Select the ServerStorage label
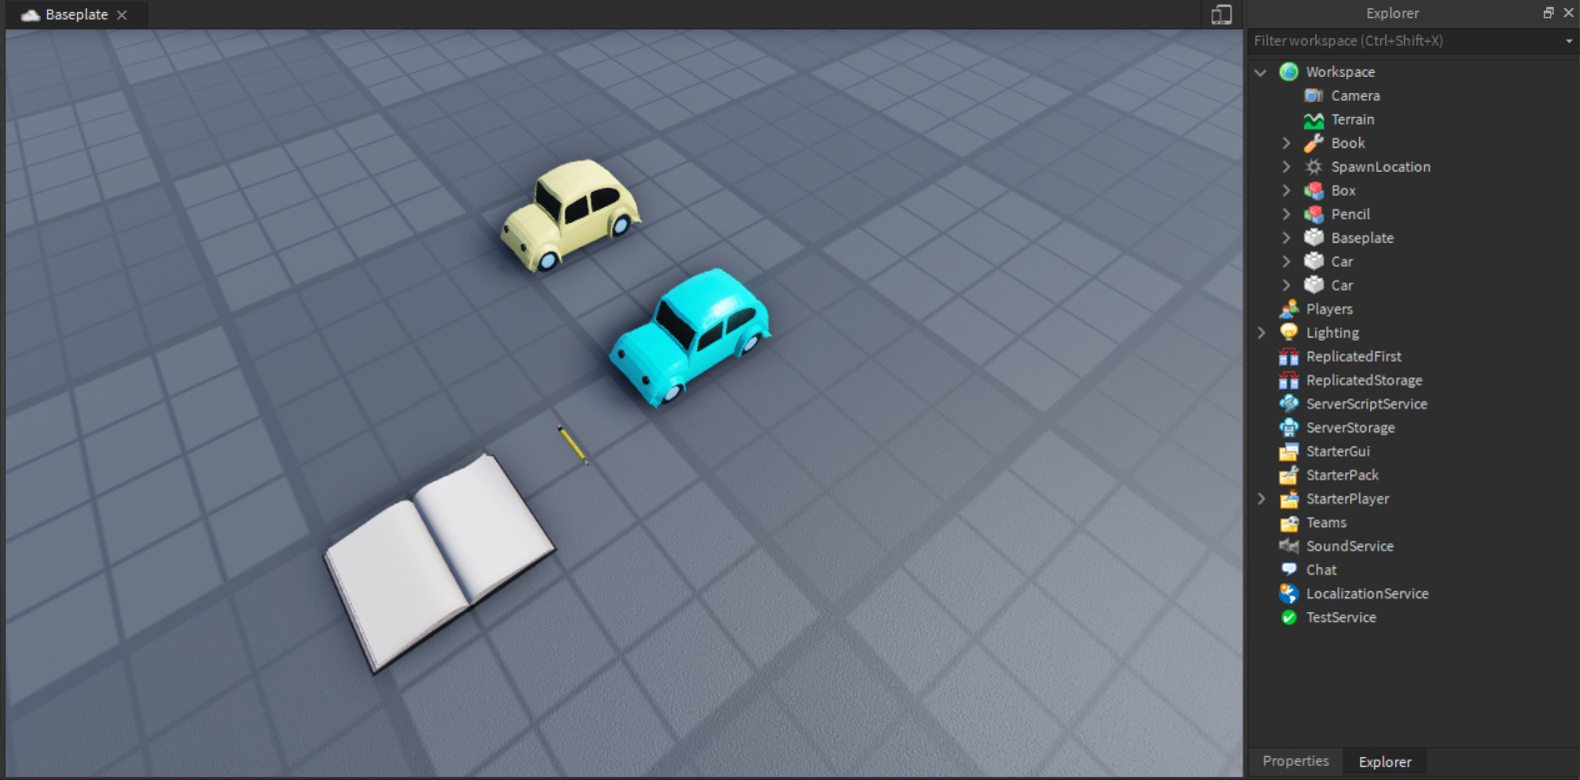Image resolution: width=1580 pixels, height=780 pixels. point(1350,427)
